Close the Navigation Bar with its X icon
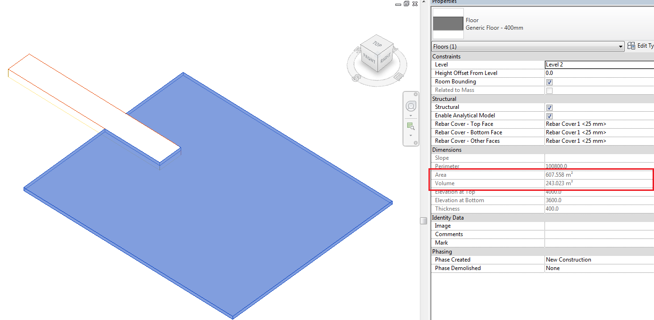 point(416,94)
